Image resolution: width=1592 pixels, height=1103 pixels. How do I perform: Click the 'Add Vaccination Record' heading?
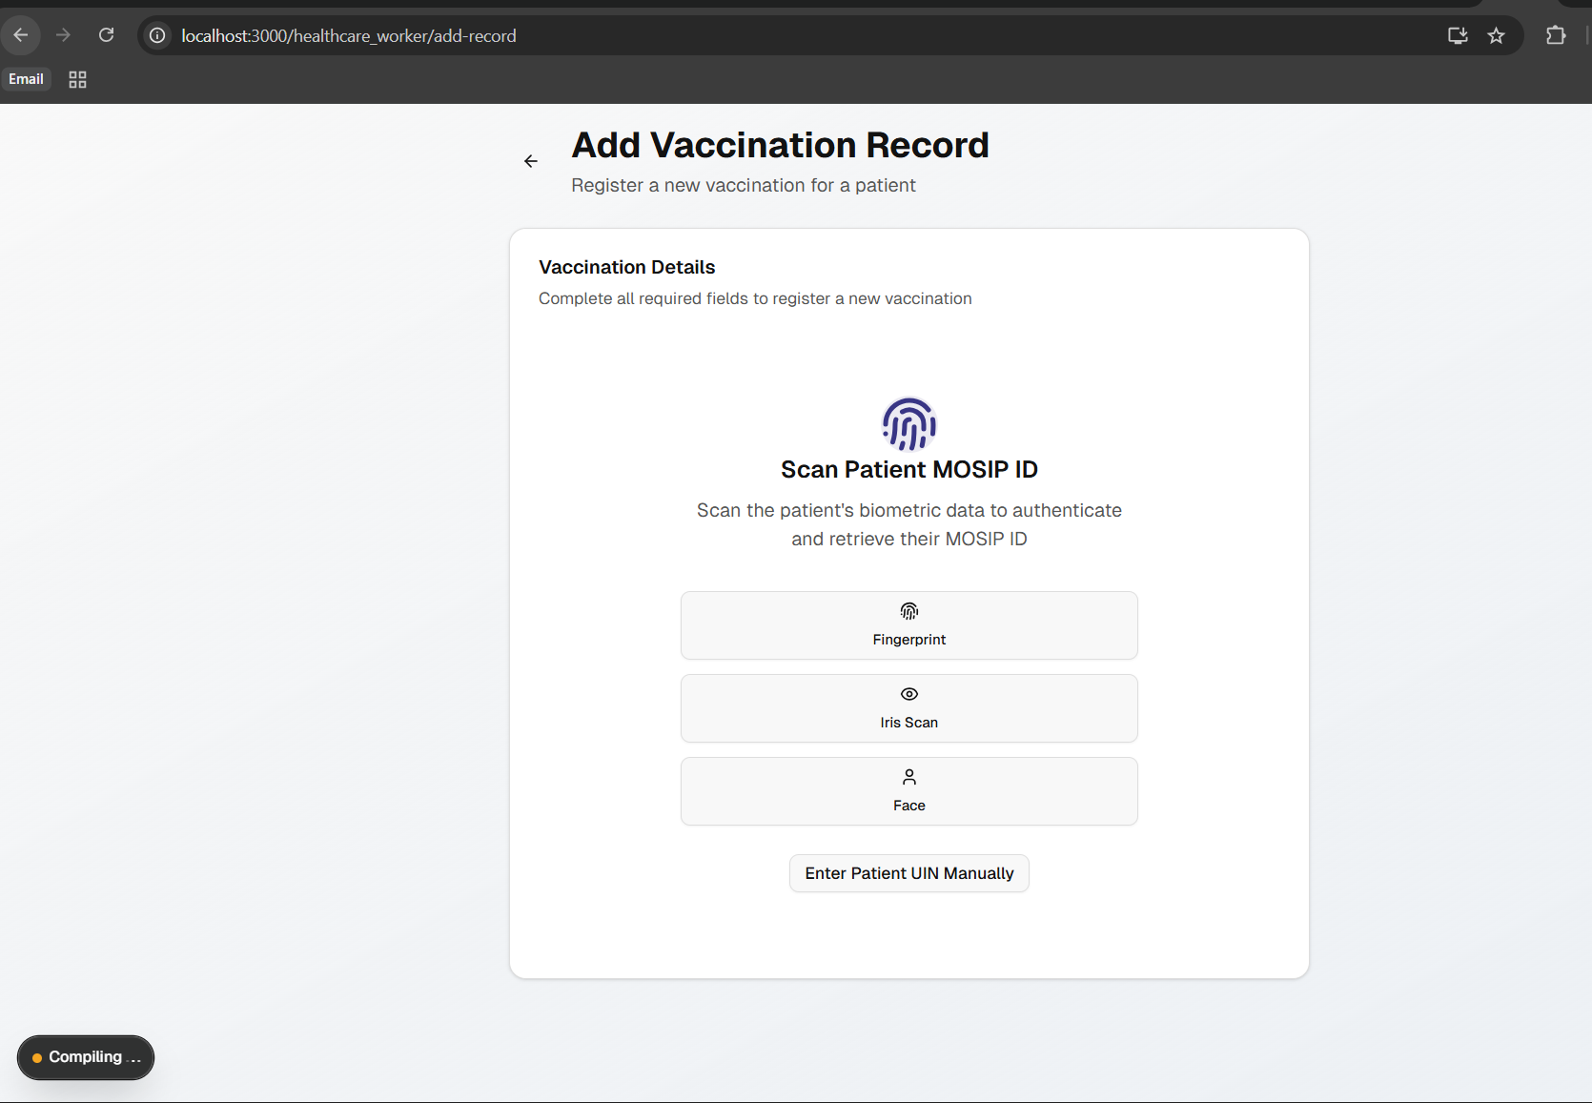[780, 145]
